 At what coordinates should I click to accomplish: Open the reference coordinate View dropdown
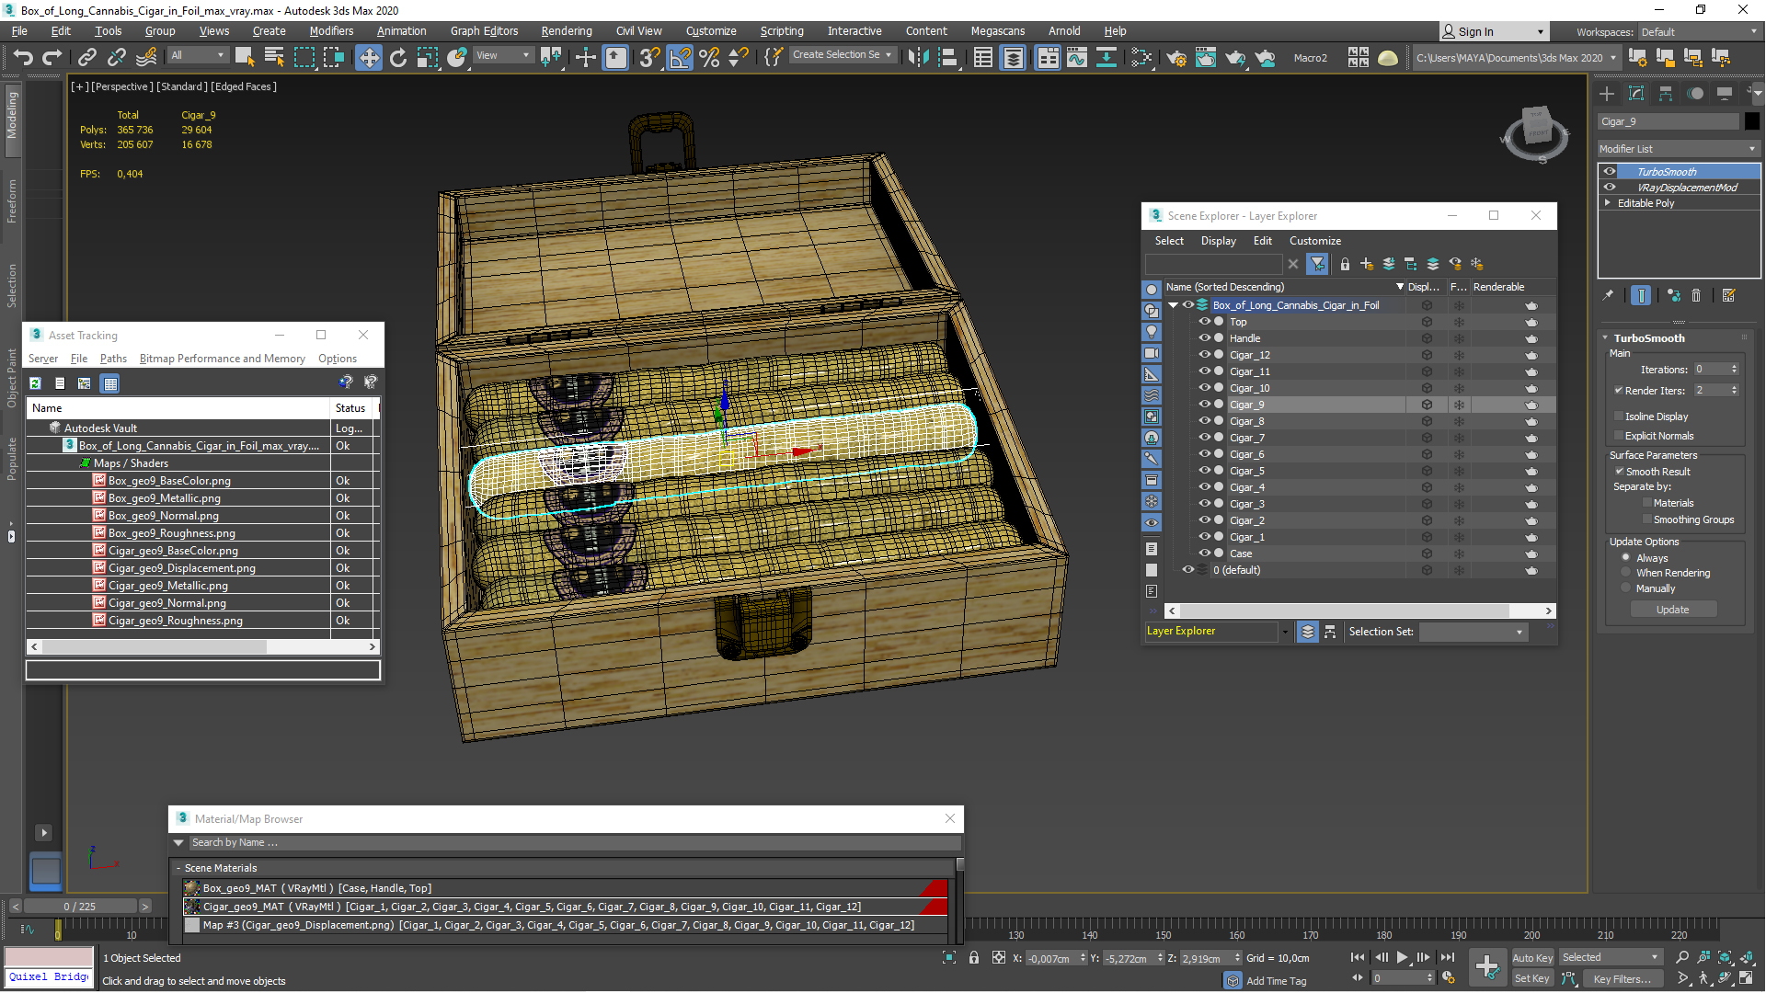point(502,56)
